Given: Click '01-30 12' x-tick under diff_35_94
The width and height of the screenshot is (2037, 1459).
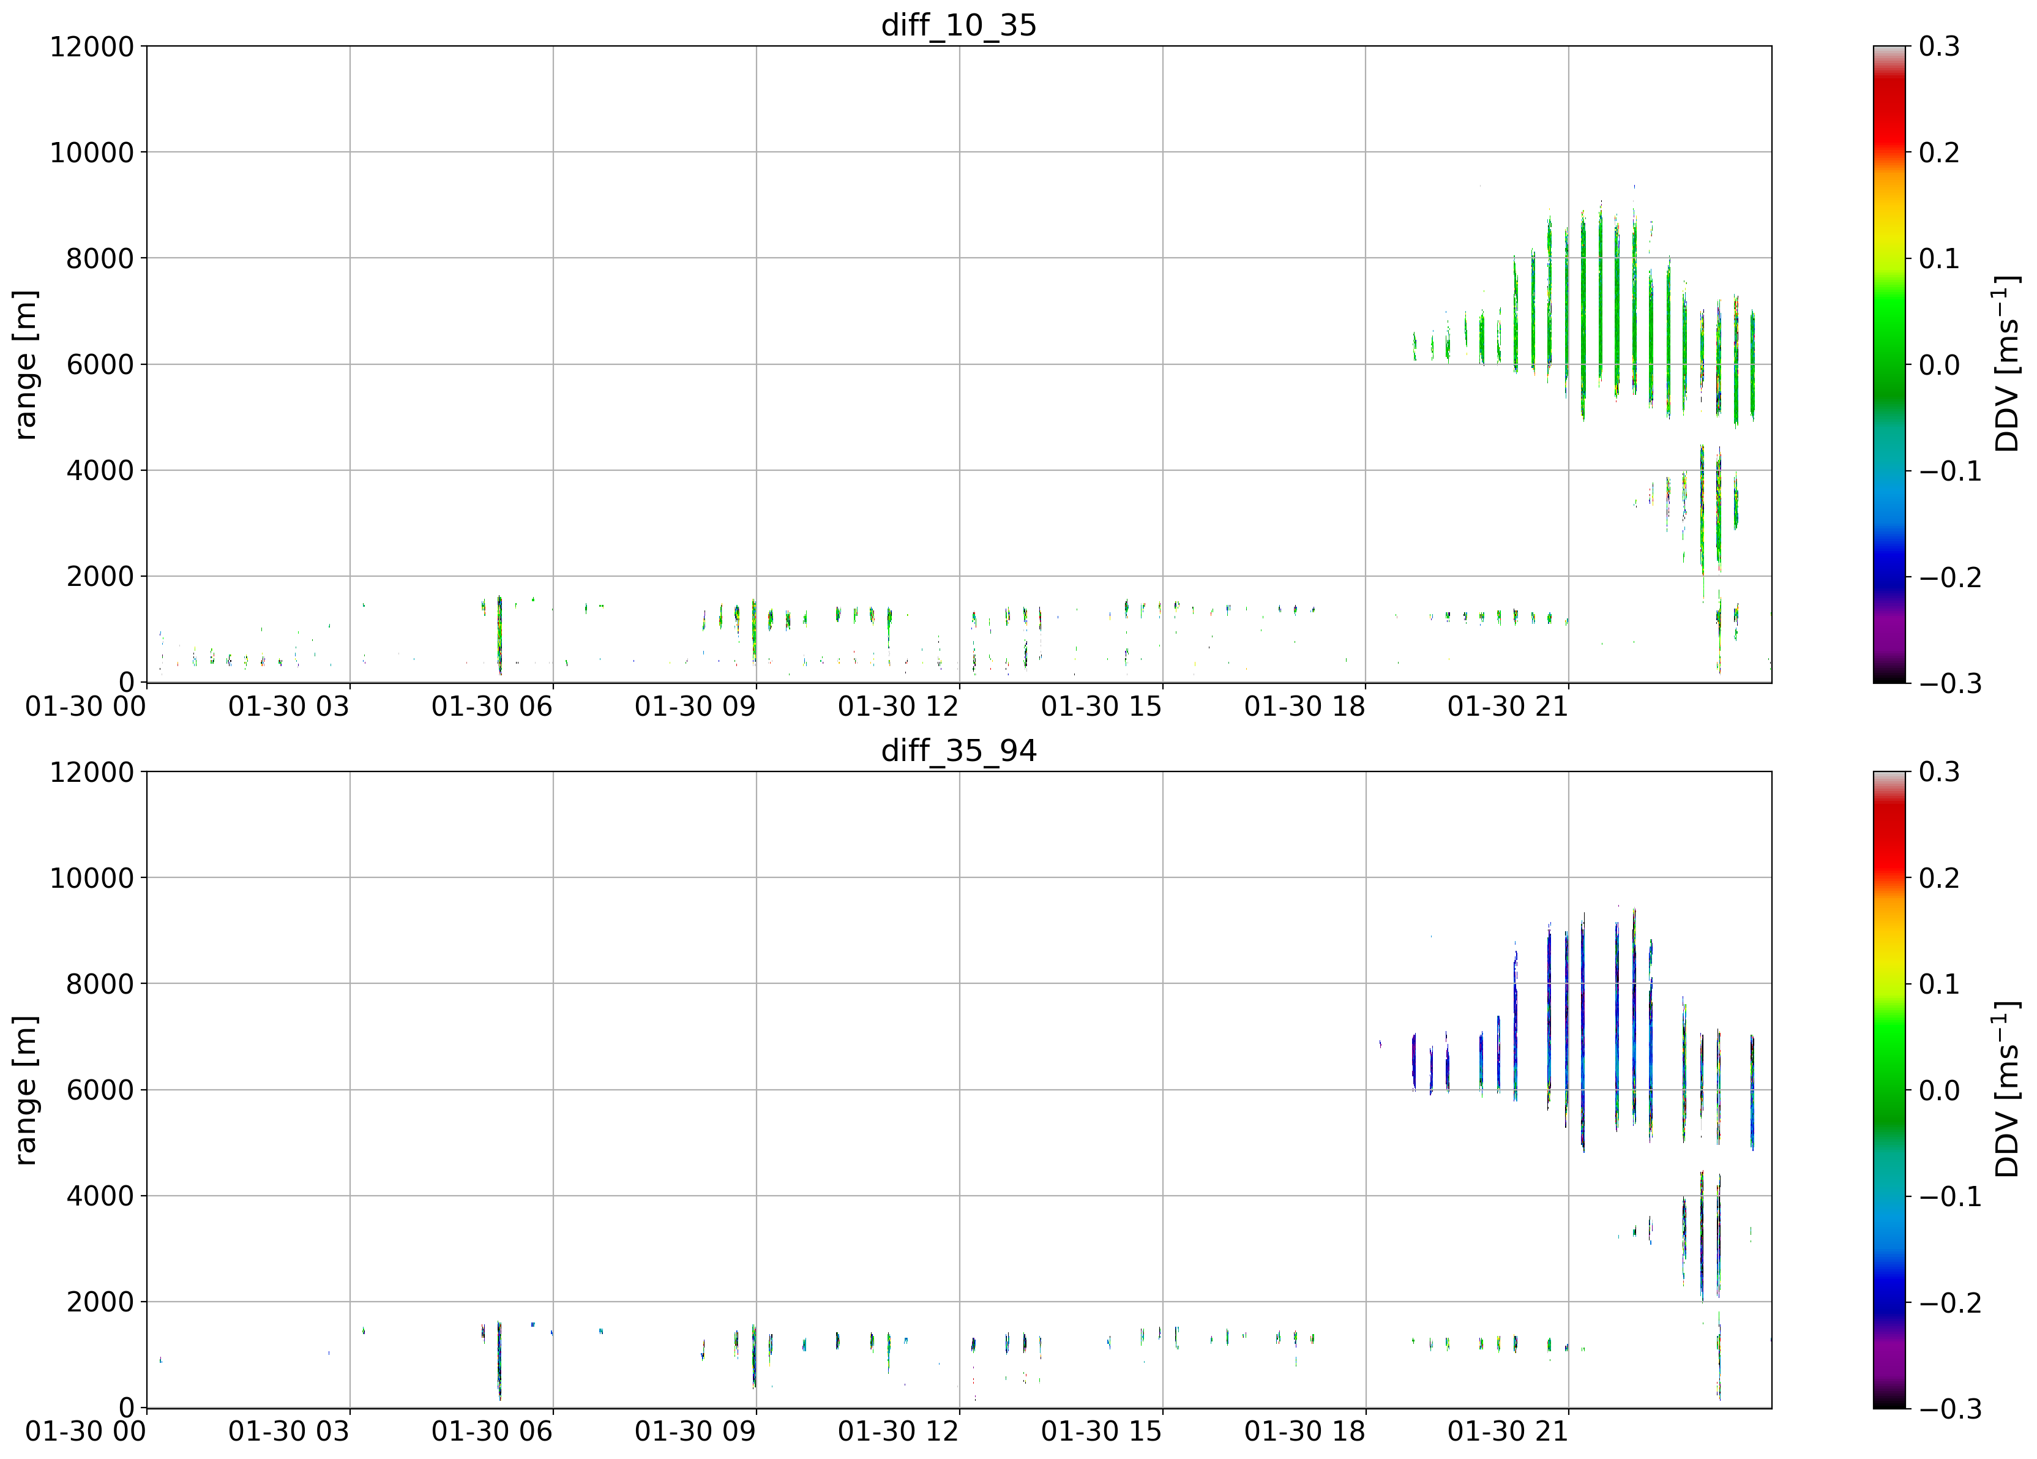Looking at the screenshot, I should (x=898, y=1432).
